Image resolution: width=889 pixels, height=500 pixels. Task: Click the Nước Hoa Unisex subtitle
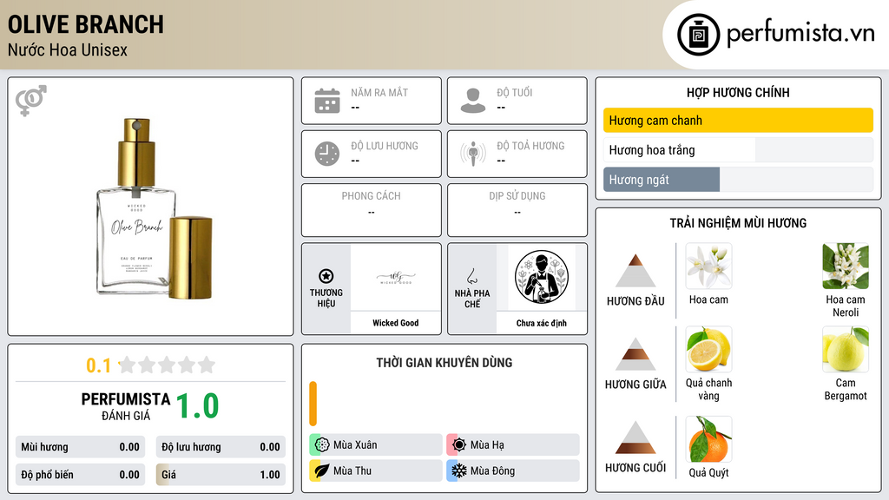pos(68,50)
